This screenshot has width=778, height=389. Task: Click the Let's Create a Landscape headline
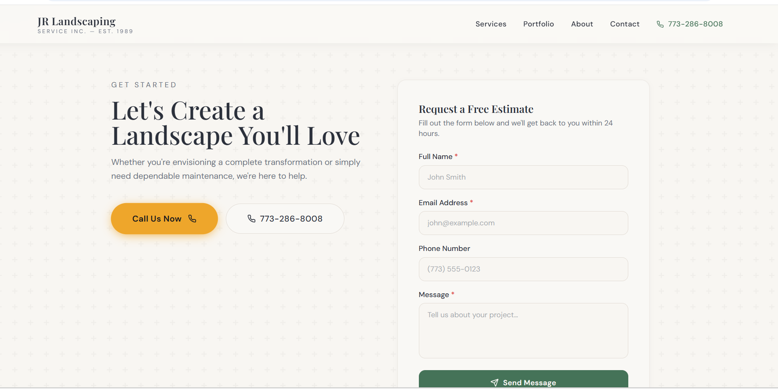(236, 123)
